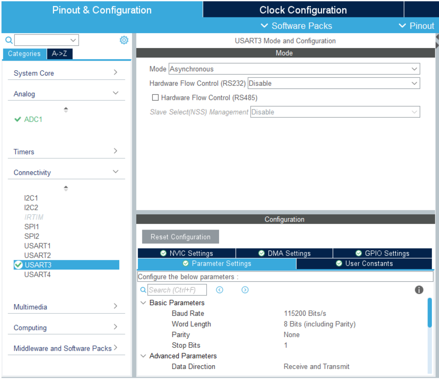Click the parameter settings vertical scrollbar
The height and width of the screenshot is (383, 439).
[430, 312]
